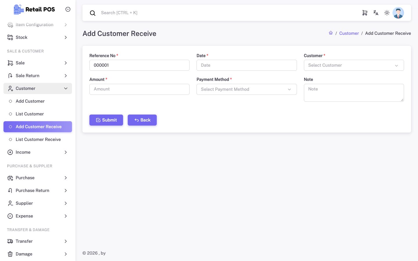This screenshot has width=418, height=261.
Task: Click the Sale Return icon
Action: point(10,76)
